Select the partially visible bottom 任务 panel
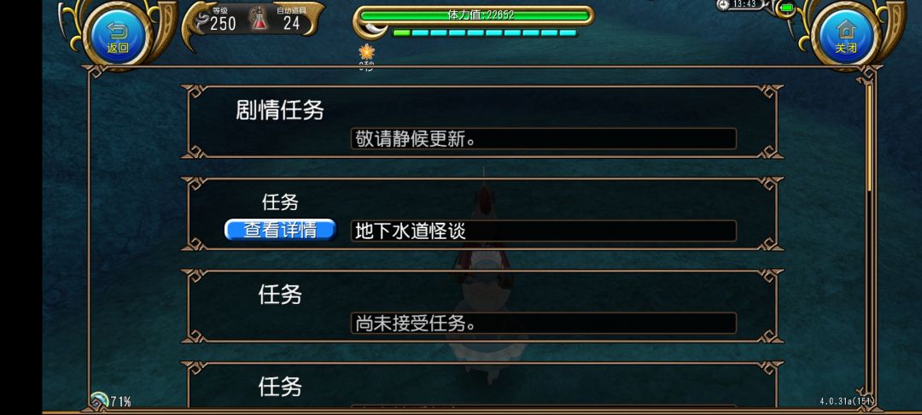This screenshot has height=415, width=922. [482, 385]
